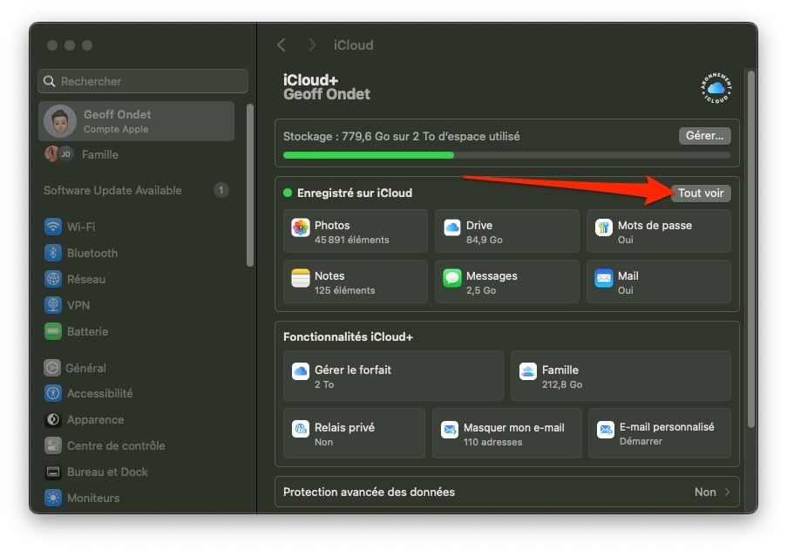
Task: Select the Bureau et Dock icon
Action: point(52,472)
